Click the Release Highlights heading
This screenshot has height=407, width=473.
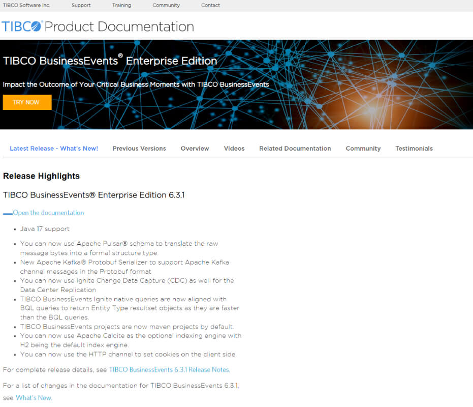pyautogui.click(x=41, y=176)
